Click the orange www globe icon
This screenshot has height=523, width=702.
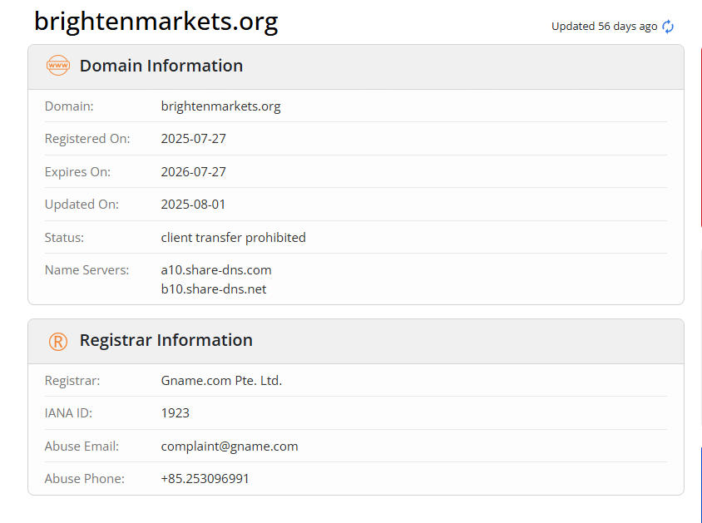(x=57, y=66)
